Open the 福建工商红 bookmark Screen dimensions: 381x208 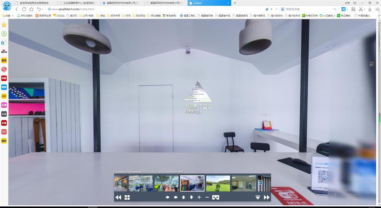point(188,16)
